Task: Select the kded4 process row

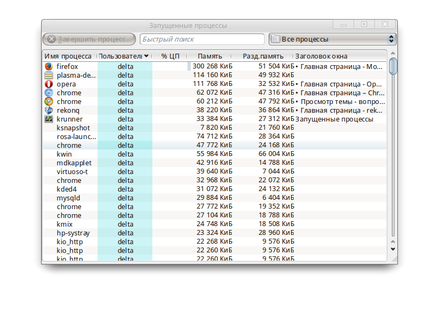Action: tap(215, 189)
